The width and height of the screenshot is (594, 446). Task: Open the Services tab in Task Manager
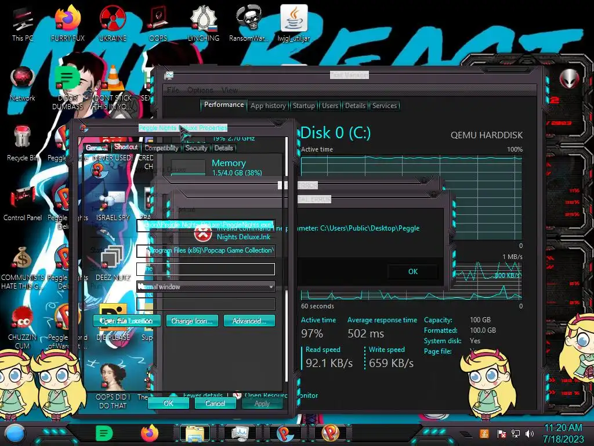(x=385, y=106)
